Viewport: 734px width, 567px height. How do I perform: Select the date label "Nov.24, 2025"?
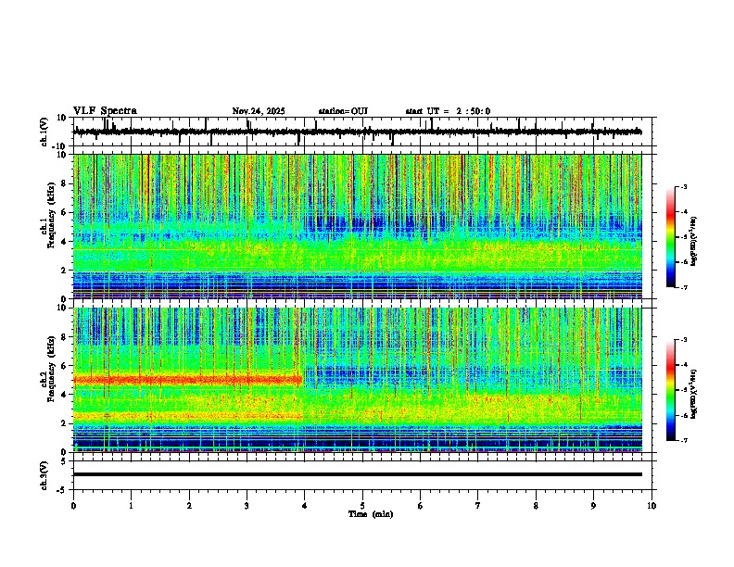click(259, 111)
